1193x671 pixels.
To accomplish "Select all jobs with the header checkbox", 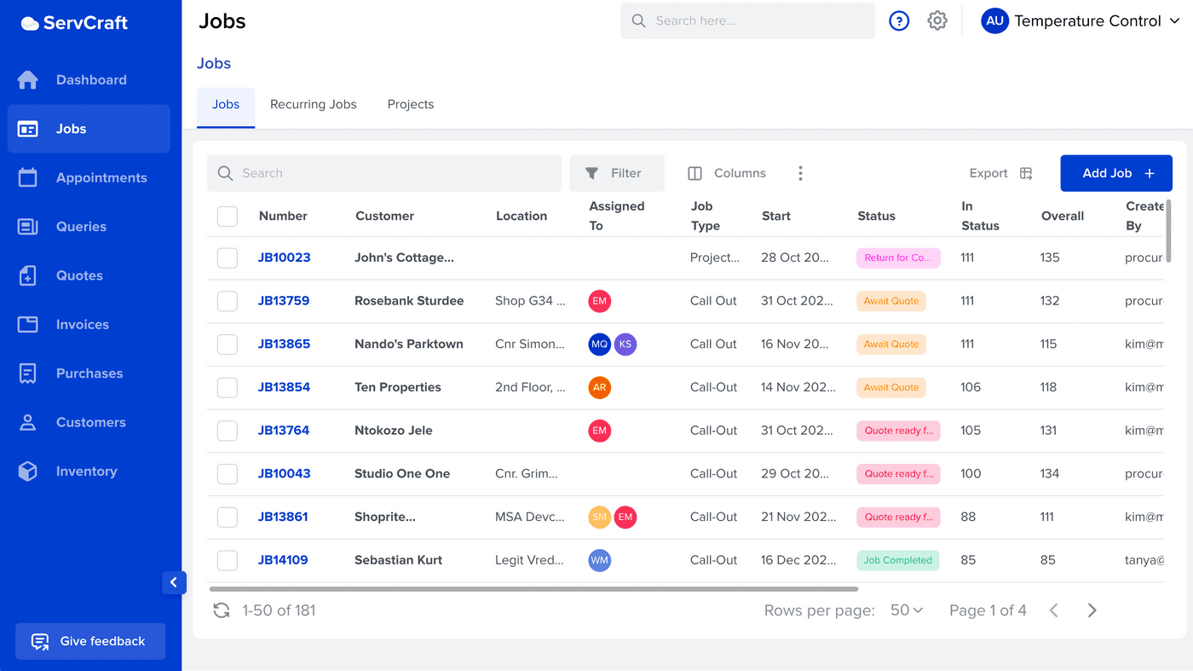I will tap(227, 216).
